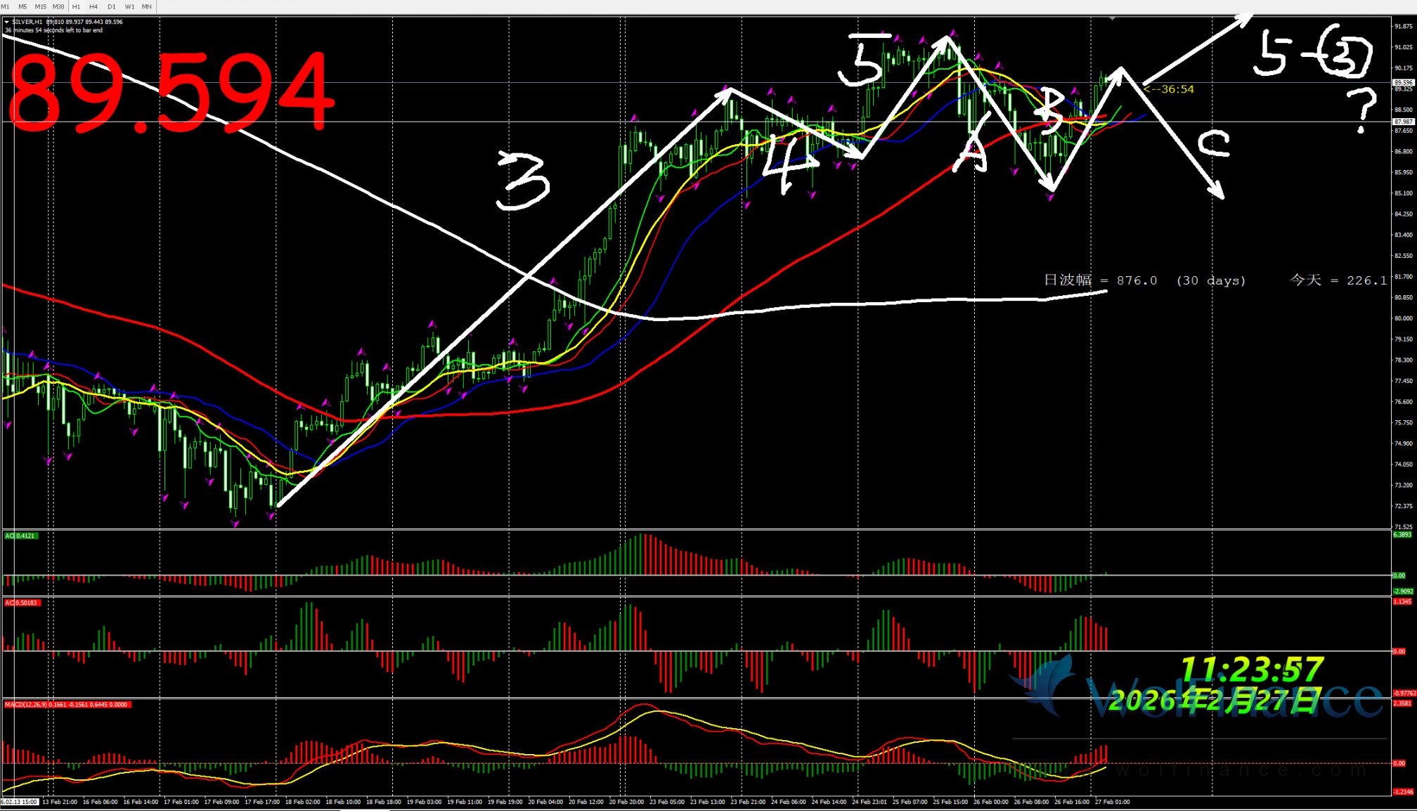Open the red AC indicator label

coord(21,603)
